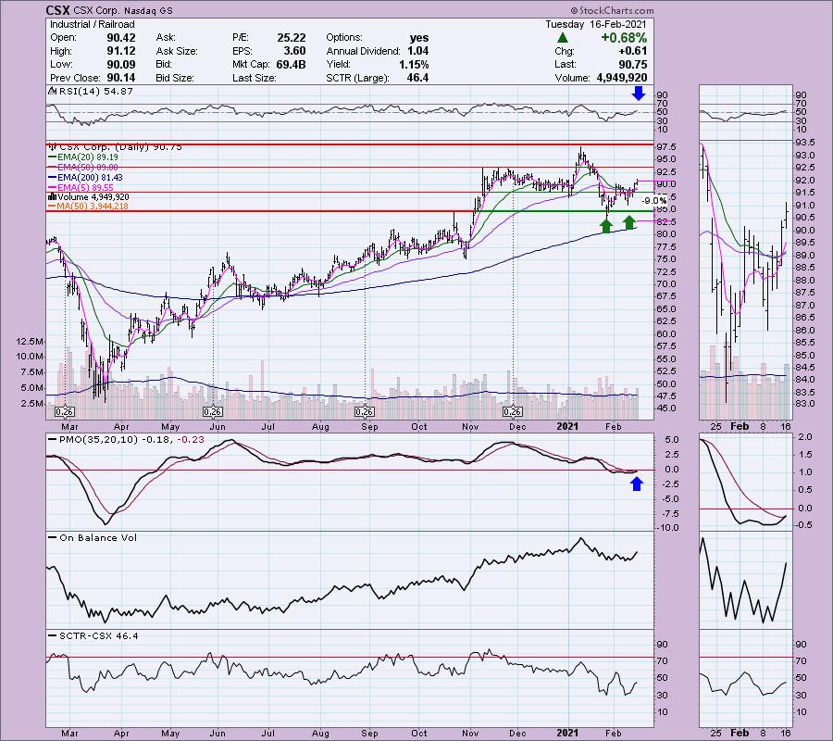The image size is (833, 741).
Task: Select the Yield value 1.15%
Action: (414, 64)
